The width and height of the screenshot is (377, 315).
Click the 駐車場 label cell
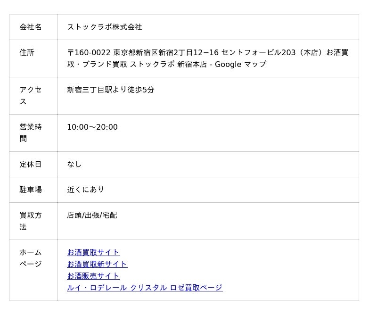point(31,190)
